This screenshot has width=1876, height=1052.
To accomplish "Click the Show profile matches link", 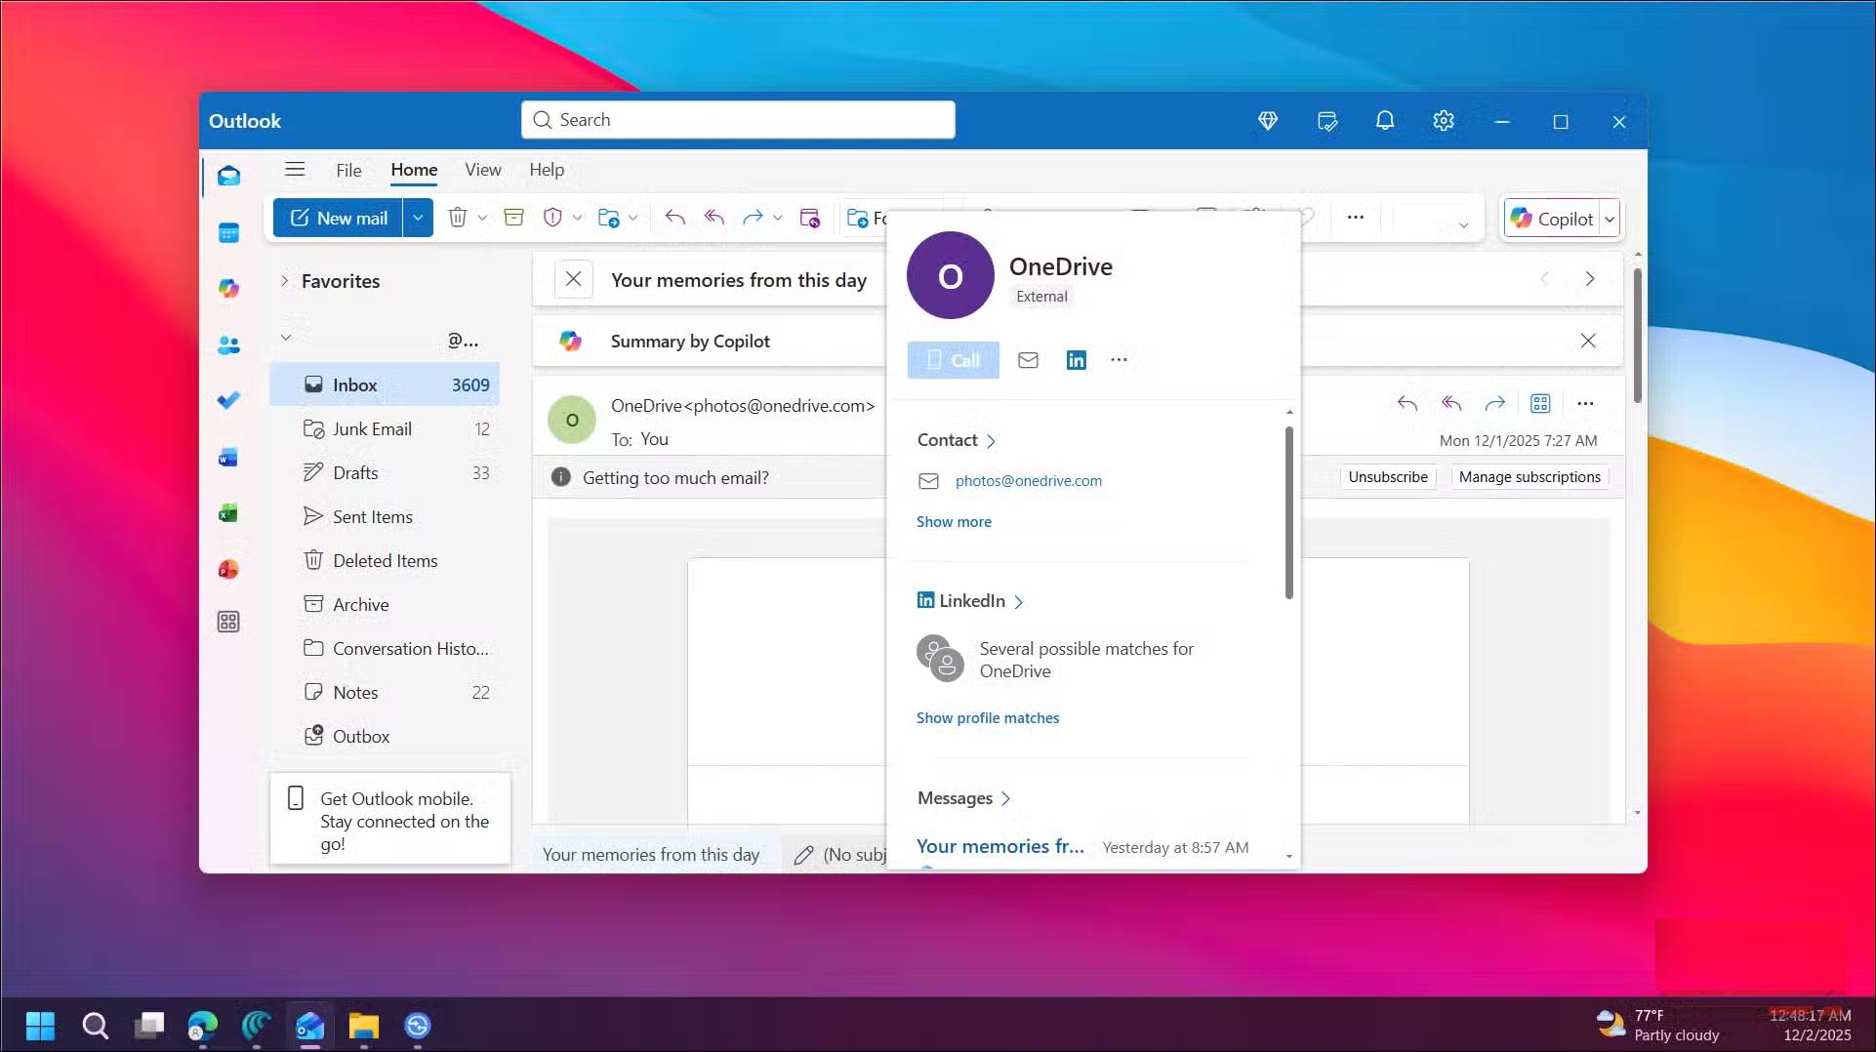I will (x=987, y=718).
